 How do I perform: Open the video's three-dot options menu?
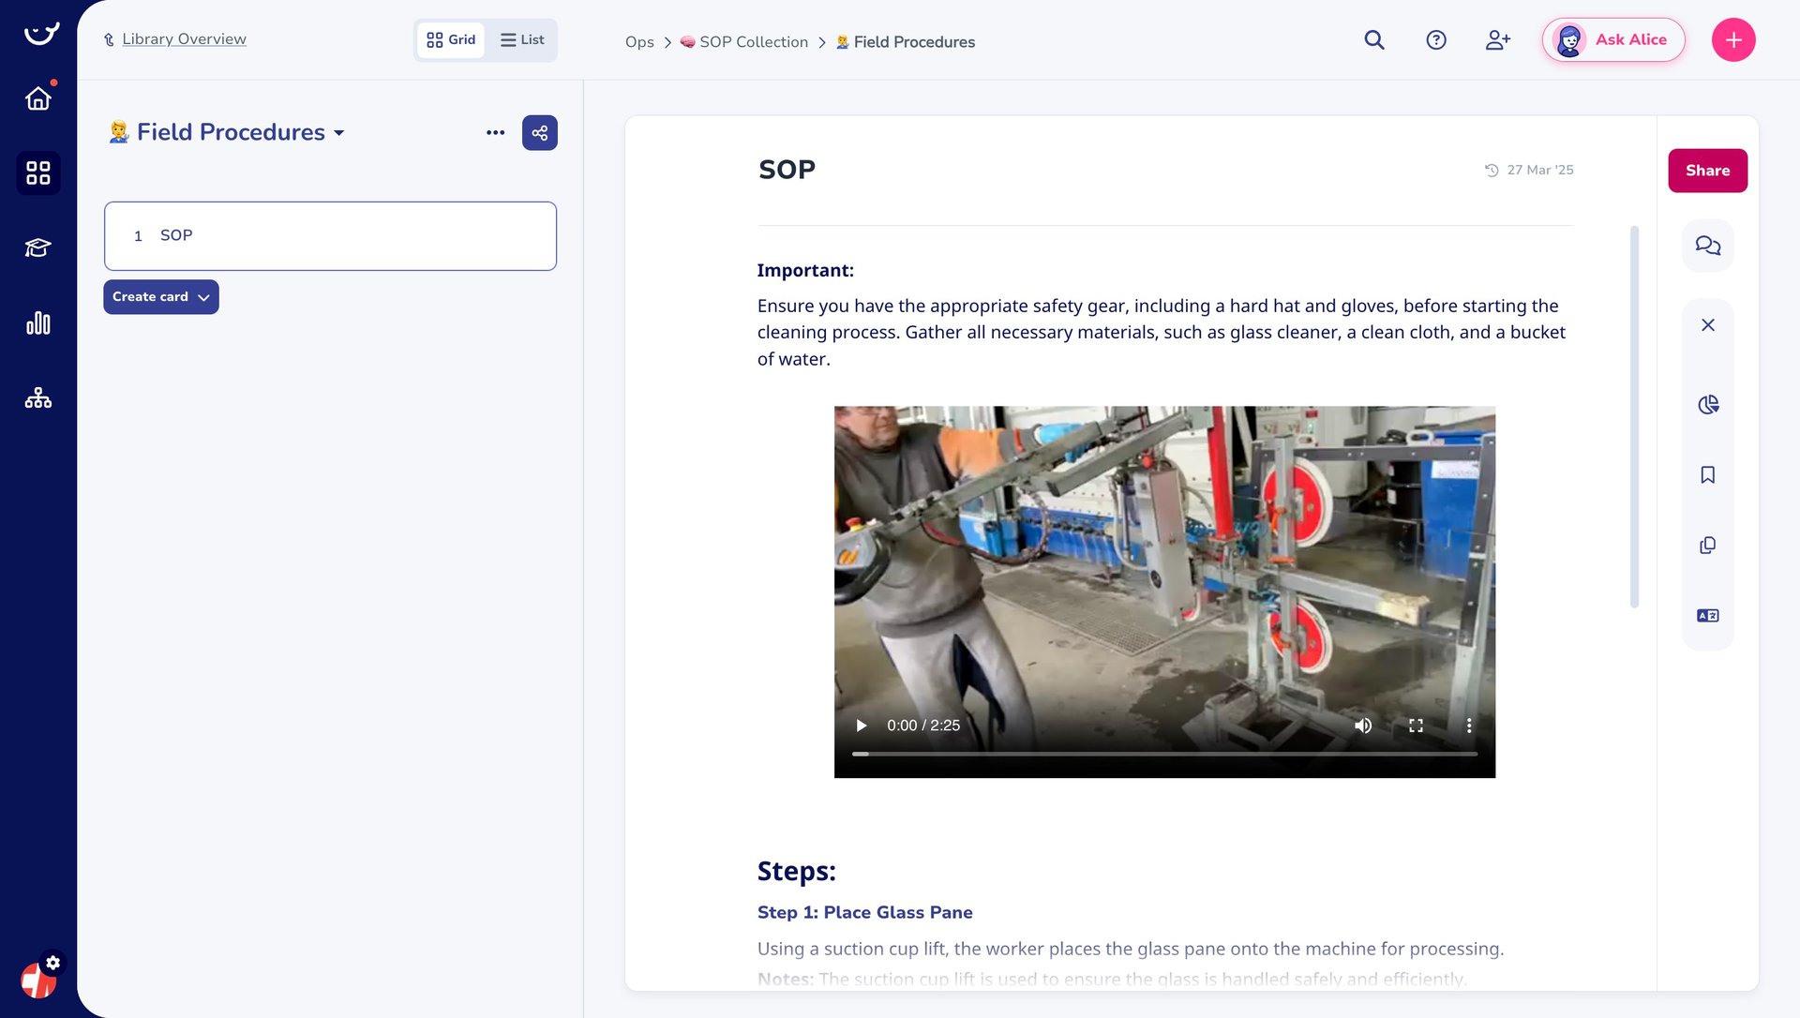tap(1468, 726)
